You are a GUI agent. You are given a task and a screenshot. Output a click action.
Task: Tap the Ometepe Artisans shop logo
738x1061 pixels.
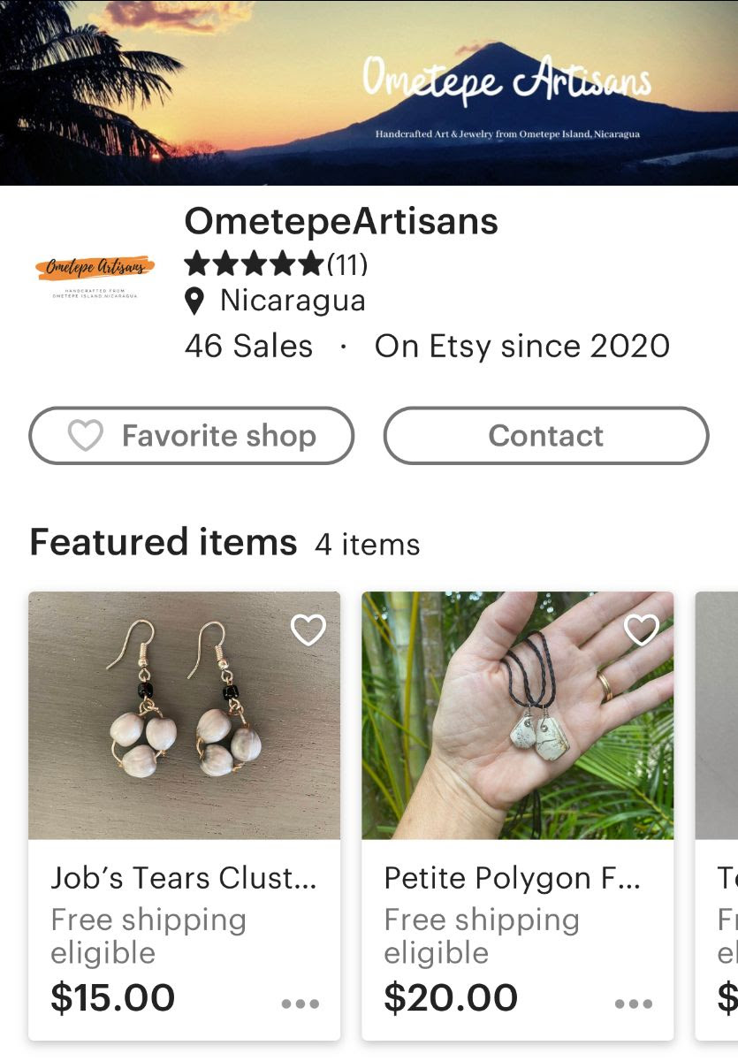pyautogui.click(x=95, y=274)
